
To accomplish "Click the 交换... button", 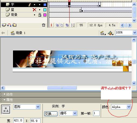I will (51, 114).
